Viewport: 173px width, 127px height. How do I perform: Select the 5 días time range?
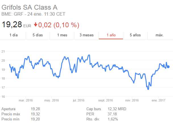click(x=38, y=35)
